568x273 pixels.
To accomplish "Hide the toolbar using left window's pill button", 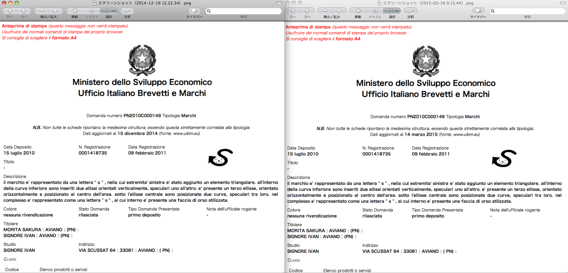I will point(279,3).
